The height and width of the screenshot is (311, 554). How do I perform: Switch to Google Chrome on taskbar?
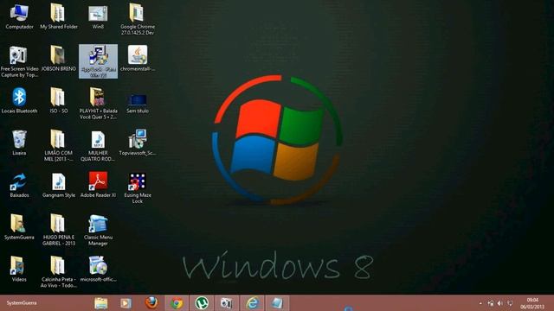[177, 303]
